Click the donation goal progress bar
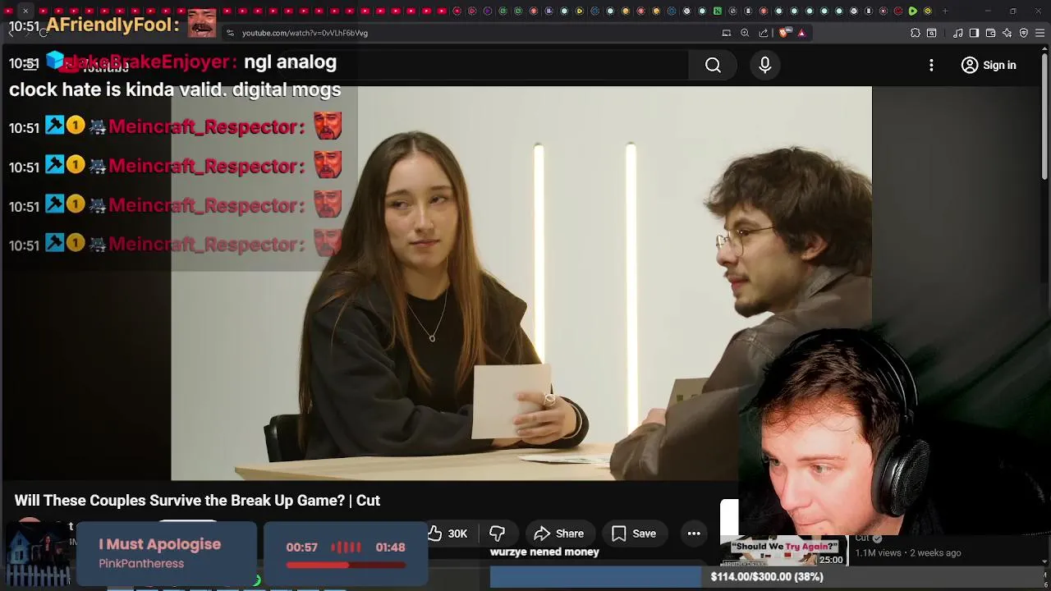 coord(767,577)
